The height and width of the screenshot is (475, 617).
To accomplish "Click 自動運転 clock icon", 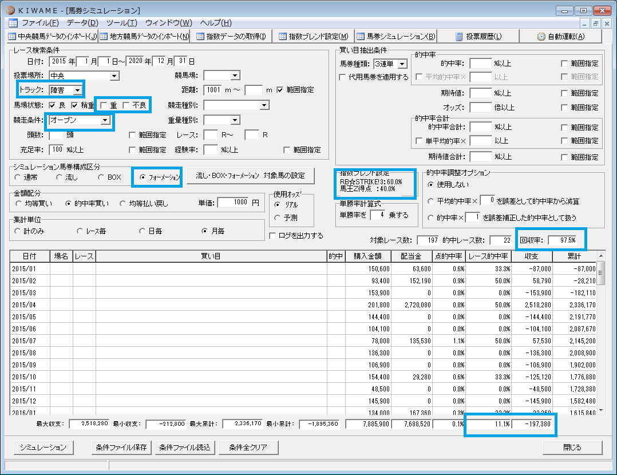I will point(541,37).
